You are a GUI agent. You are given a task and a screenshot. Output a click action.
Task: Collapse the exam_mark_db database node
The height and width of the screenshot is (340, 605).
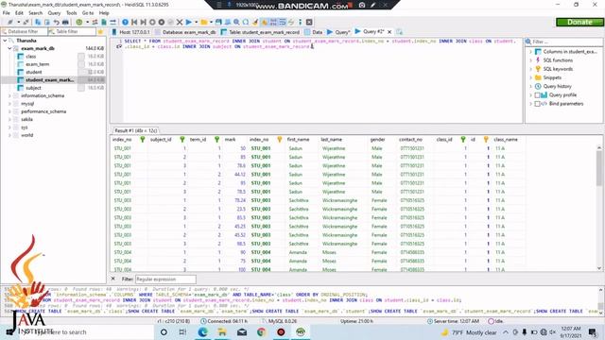click(9, 48)
